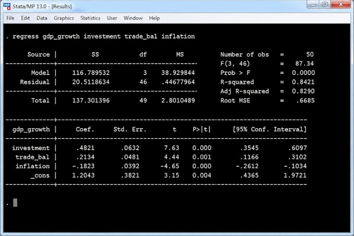
Task: Click the Std. Err. column header
Action: point(130,129)
